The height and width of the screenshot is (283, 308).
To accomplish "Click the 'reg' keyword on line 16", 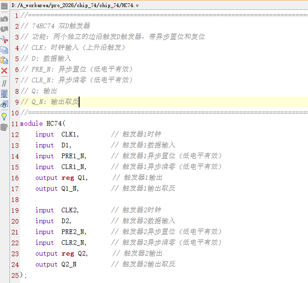I will (68, 178).
